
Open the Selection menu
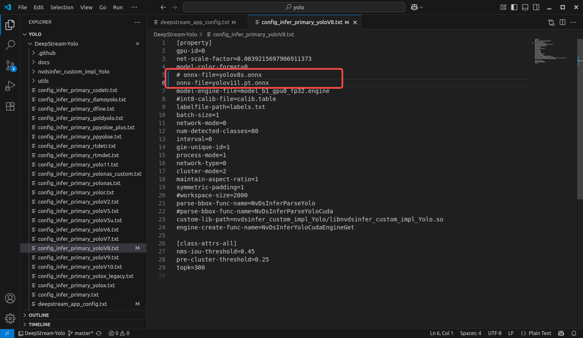coord(62,7)
